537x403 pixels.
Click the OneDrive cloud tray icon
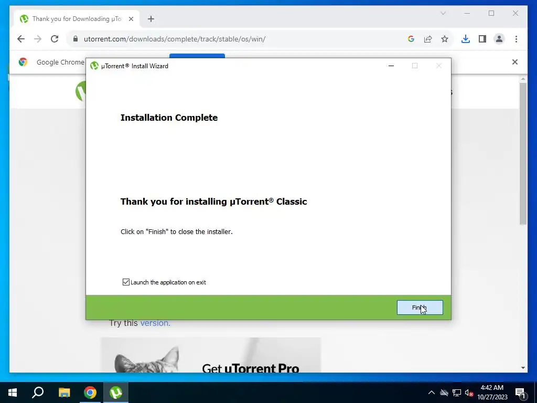point(444,393)
